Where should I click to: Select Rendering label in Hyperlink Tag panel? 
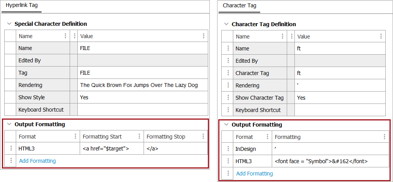(x=43, y=85)
